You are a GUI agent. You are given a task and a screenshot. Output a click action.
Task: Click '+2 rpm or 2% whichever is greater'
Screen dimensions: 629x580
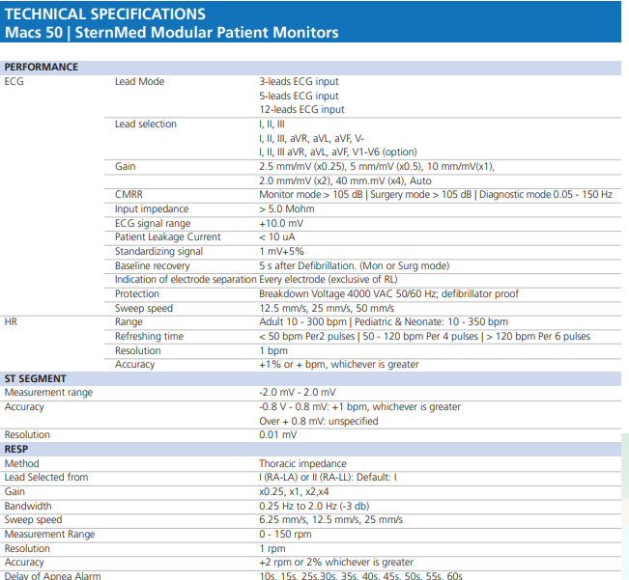pyautogui.click(x=336, y=563)
